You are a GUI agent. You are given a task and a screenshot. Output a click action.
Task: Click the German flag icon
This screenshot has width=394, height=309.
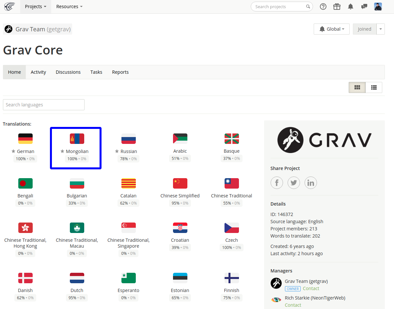(x=25, y=139)
